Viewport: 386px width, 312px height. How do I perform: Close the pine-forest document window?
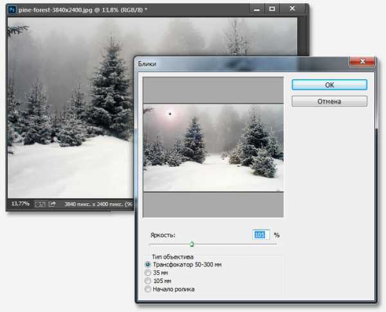click(292, 8)
